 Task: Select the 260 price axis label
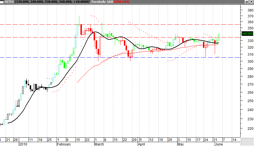pyautogui.click(x=250, y=93)
